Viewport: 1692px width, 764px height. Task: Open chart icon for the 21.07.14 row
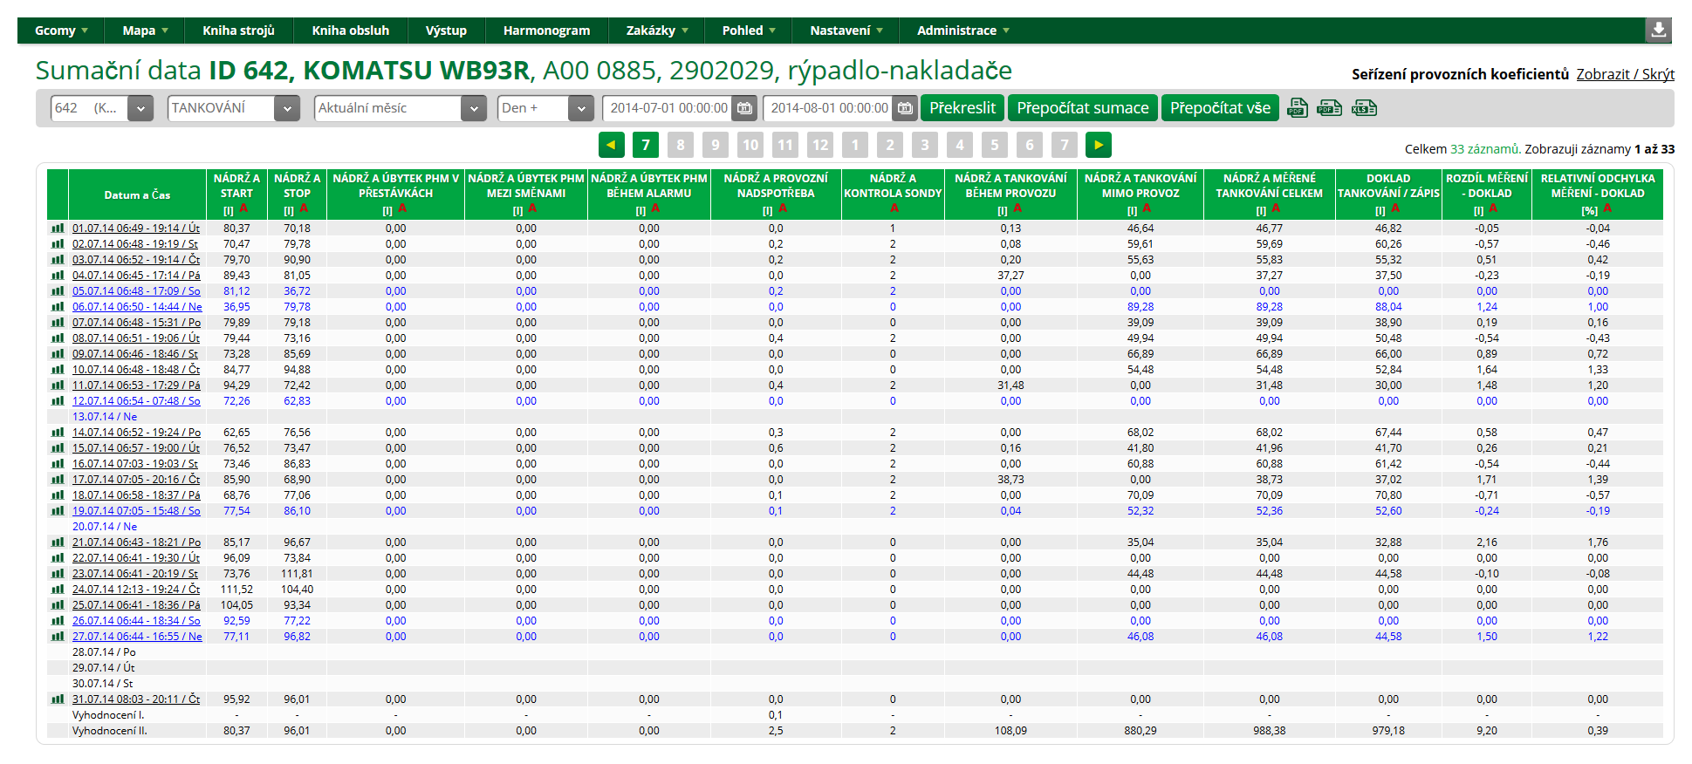click(58, 542)
